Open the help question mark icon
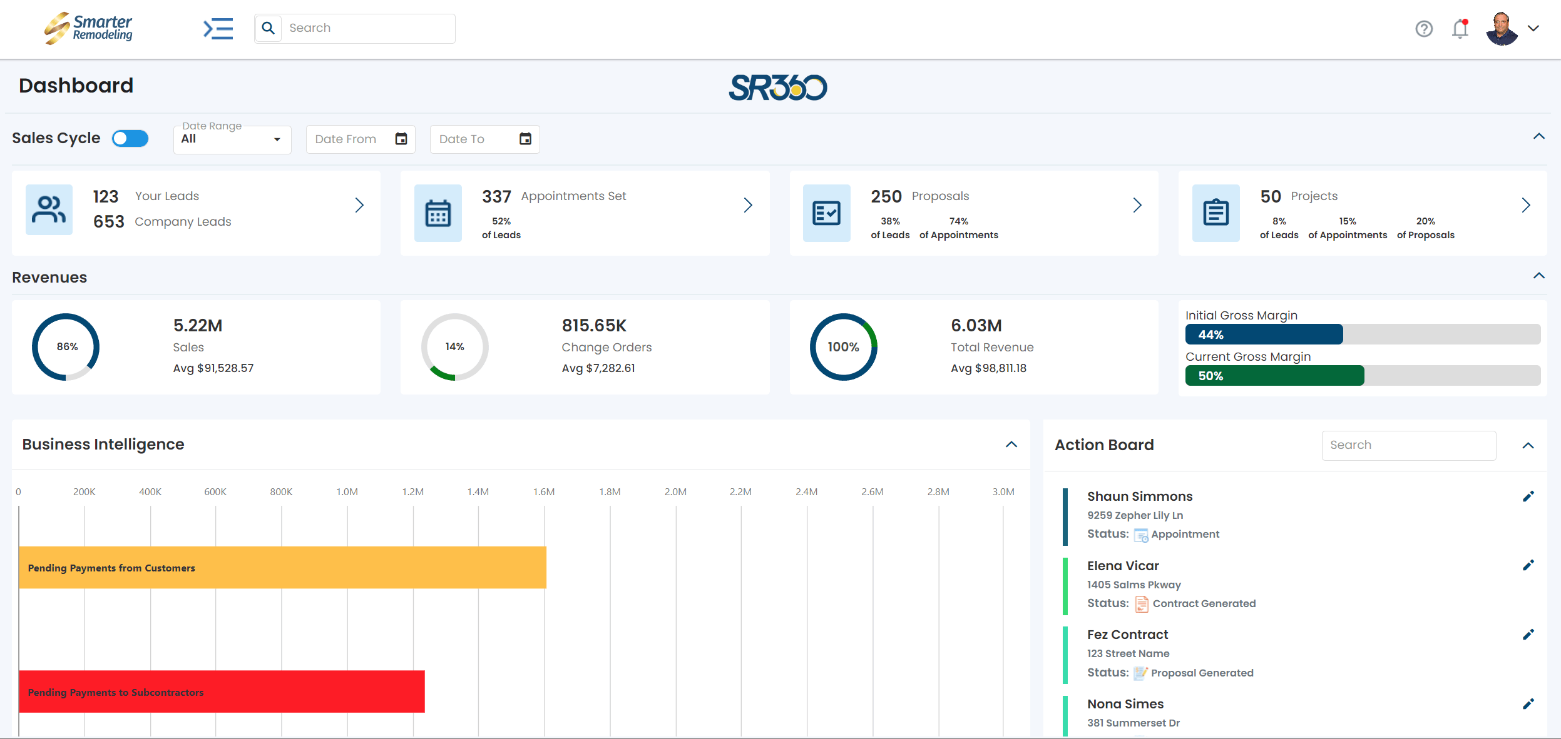The width and height of the screenshot is (1561, 739). click(x=1424, y=29)
